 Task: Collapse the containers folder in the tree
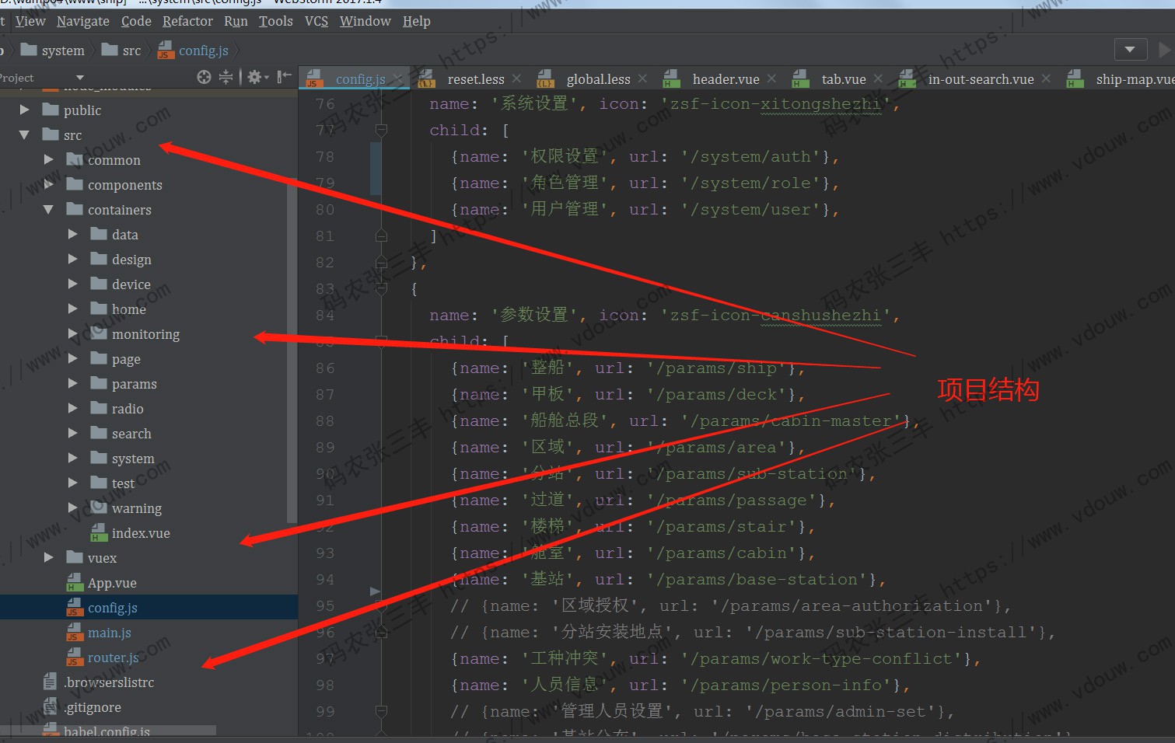click(48, 210)
